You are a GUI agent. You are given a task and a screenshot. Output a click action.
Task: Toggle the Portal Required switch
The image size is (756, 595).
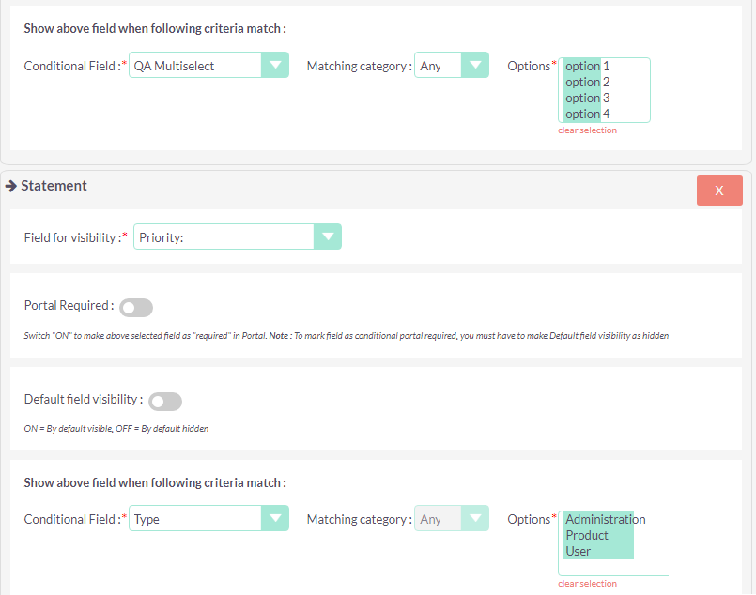[136, 308]
